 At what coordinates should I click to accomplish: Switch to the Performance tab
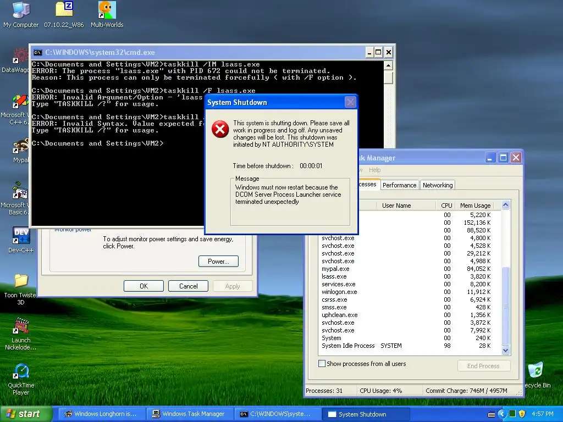point(399,185)
